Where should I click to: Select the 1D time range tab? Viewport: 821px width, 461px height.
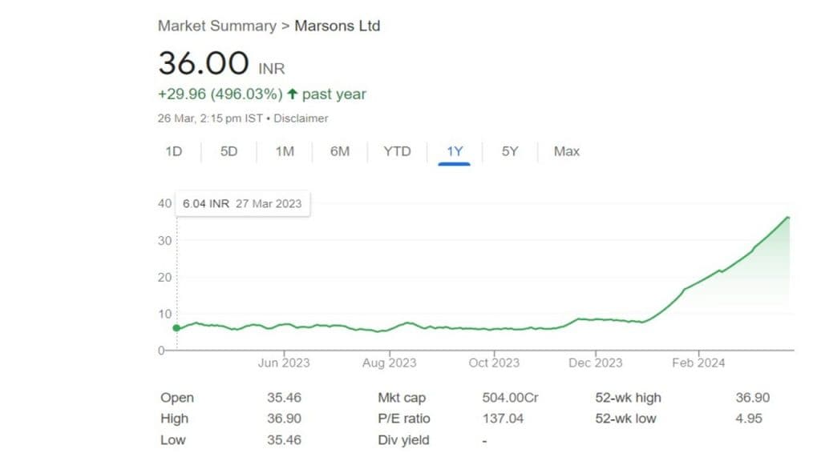pyautogui.click(x=173, y=151)
